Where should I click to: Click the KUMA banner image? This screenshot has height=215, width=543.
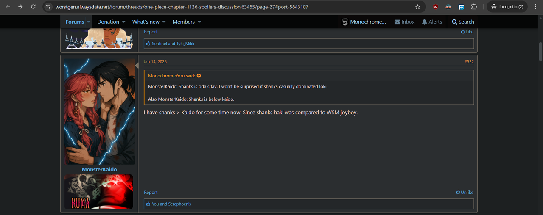[x=98, y=192]
